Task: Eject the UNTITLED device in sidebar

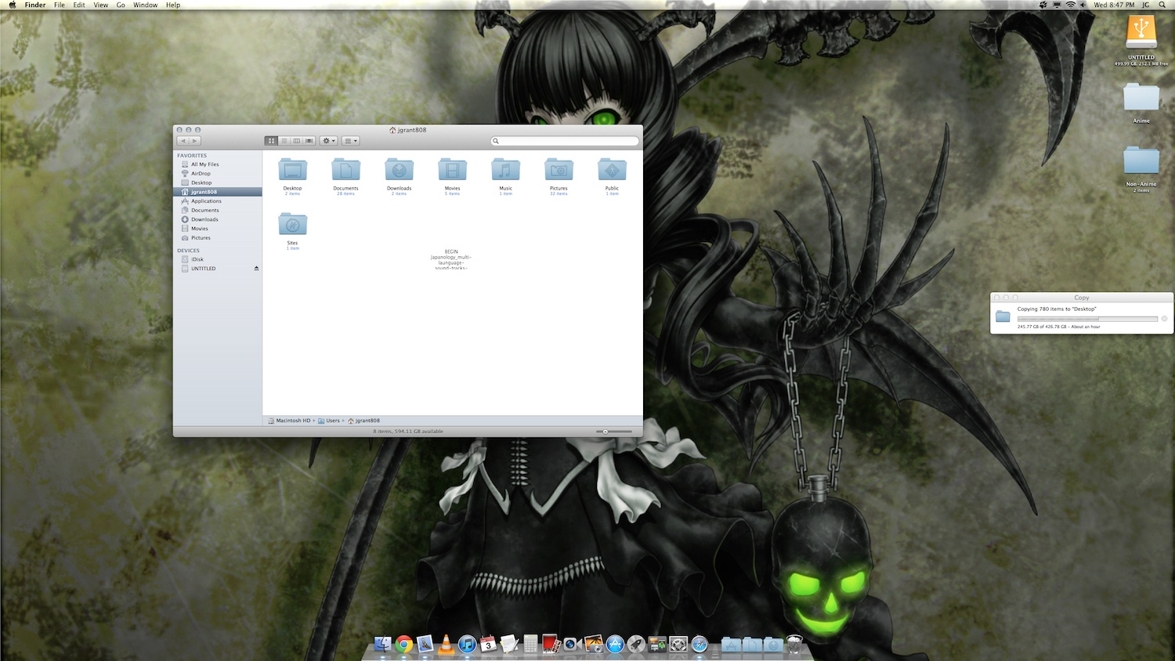Action: (x=256, y=269)
